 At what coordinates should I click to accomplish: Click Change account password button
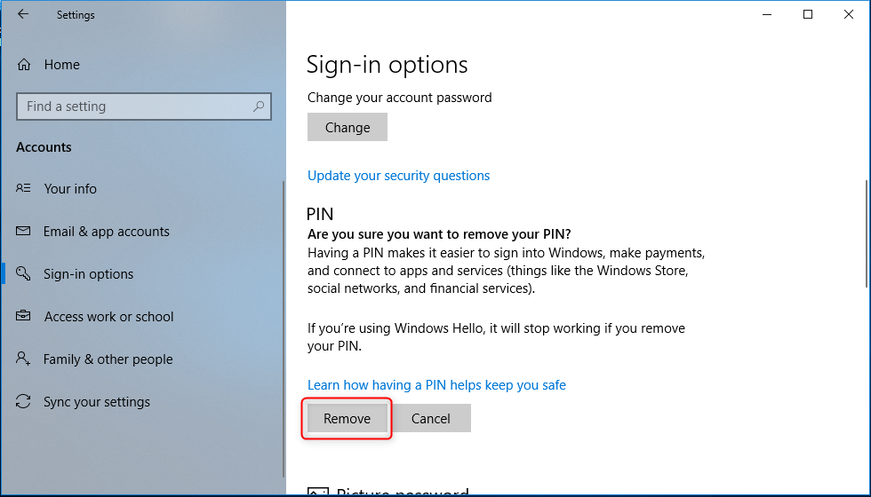pyautogui.click(x=347, y=127)
